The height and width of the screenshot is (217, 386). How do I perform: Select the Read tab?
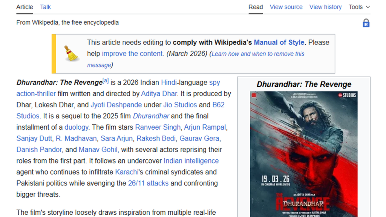(x=256, y=7)
